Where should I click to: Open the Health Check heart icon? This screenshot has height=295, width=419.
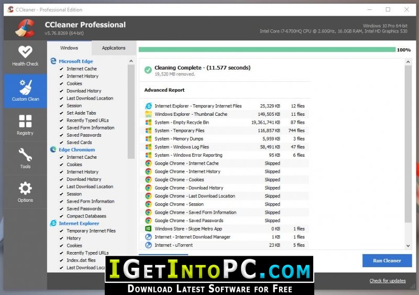click(25, 52)
